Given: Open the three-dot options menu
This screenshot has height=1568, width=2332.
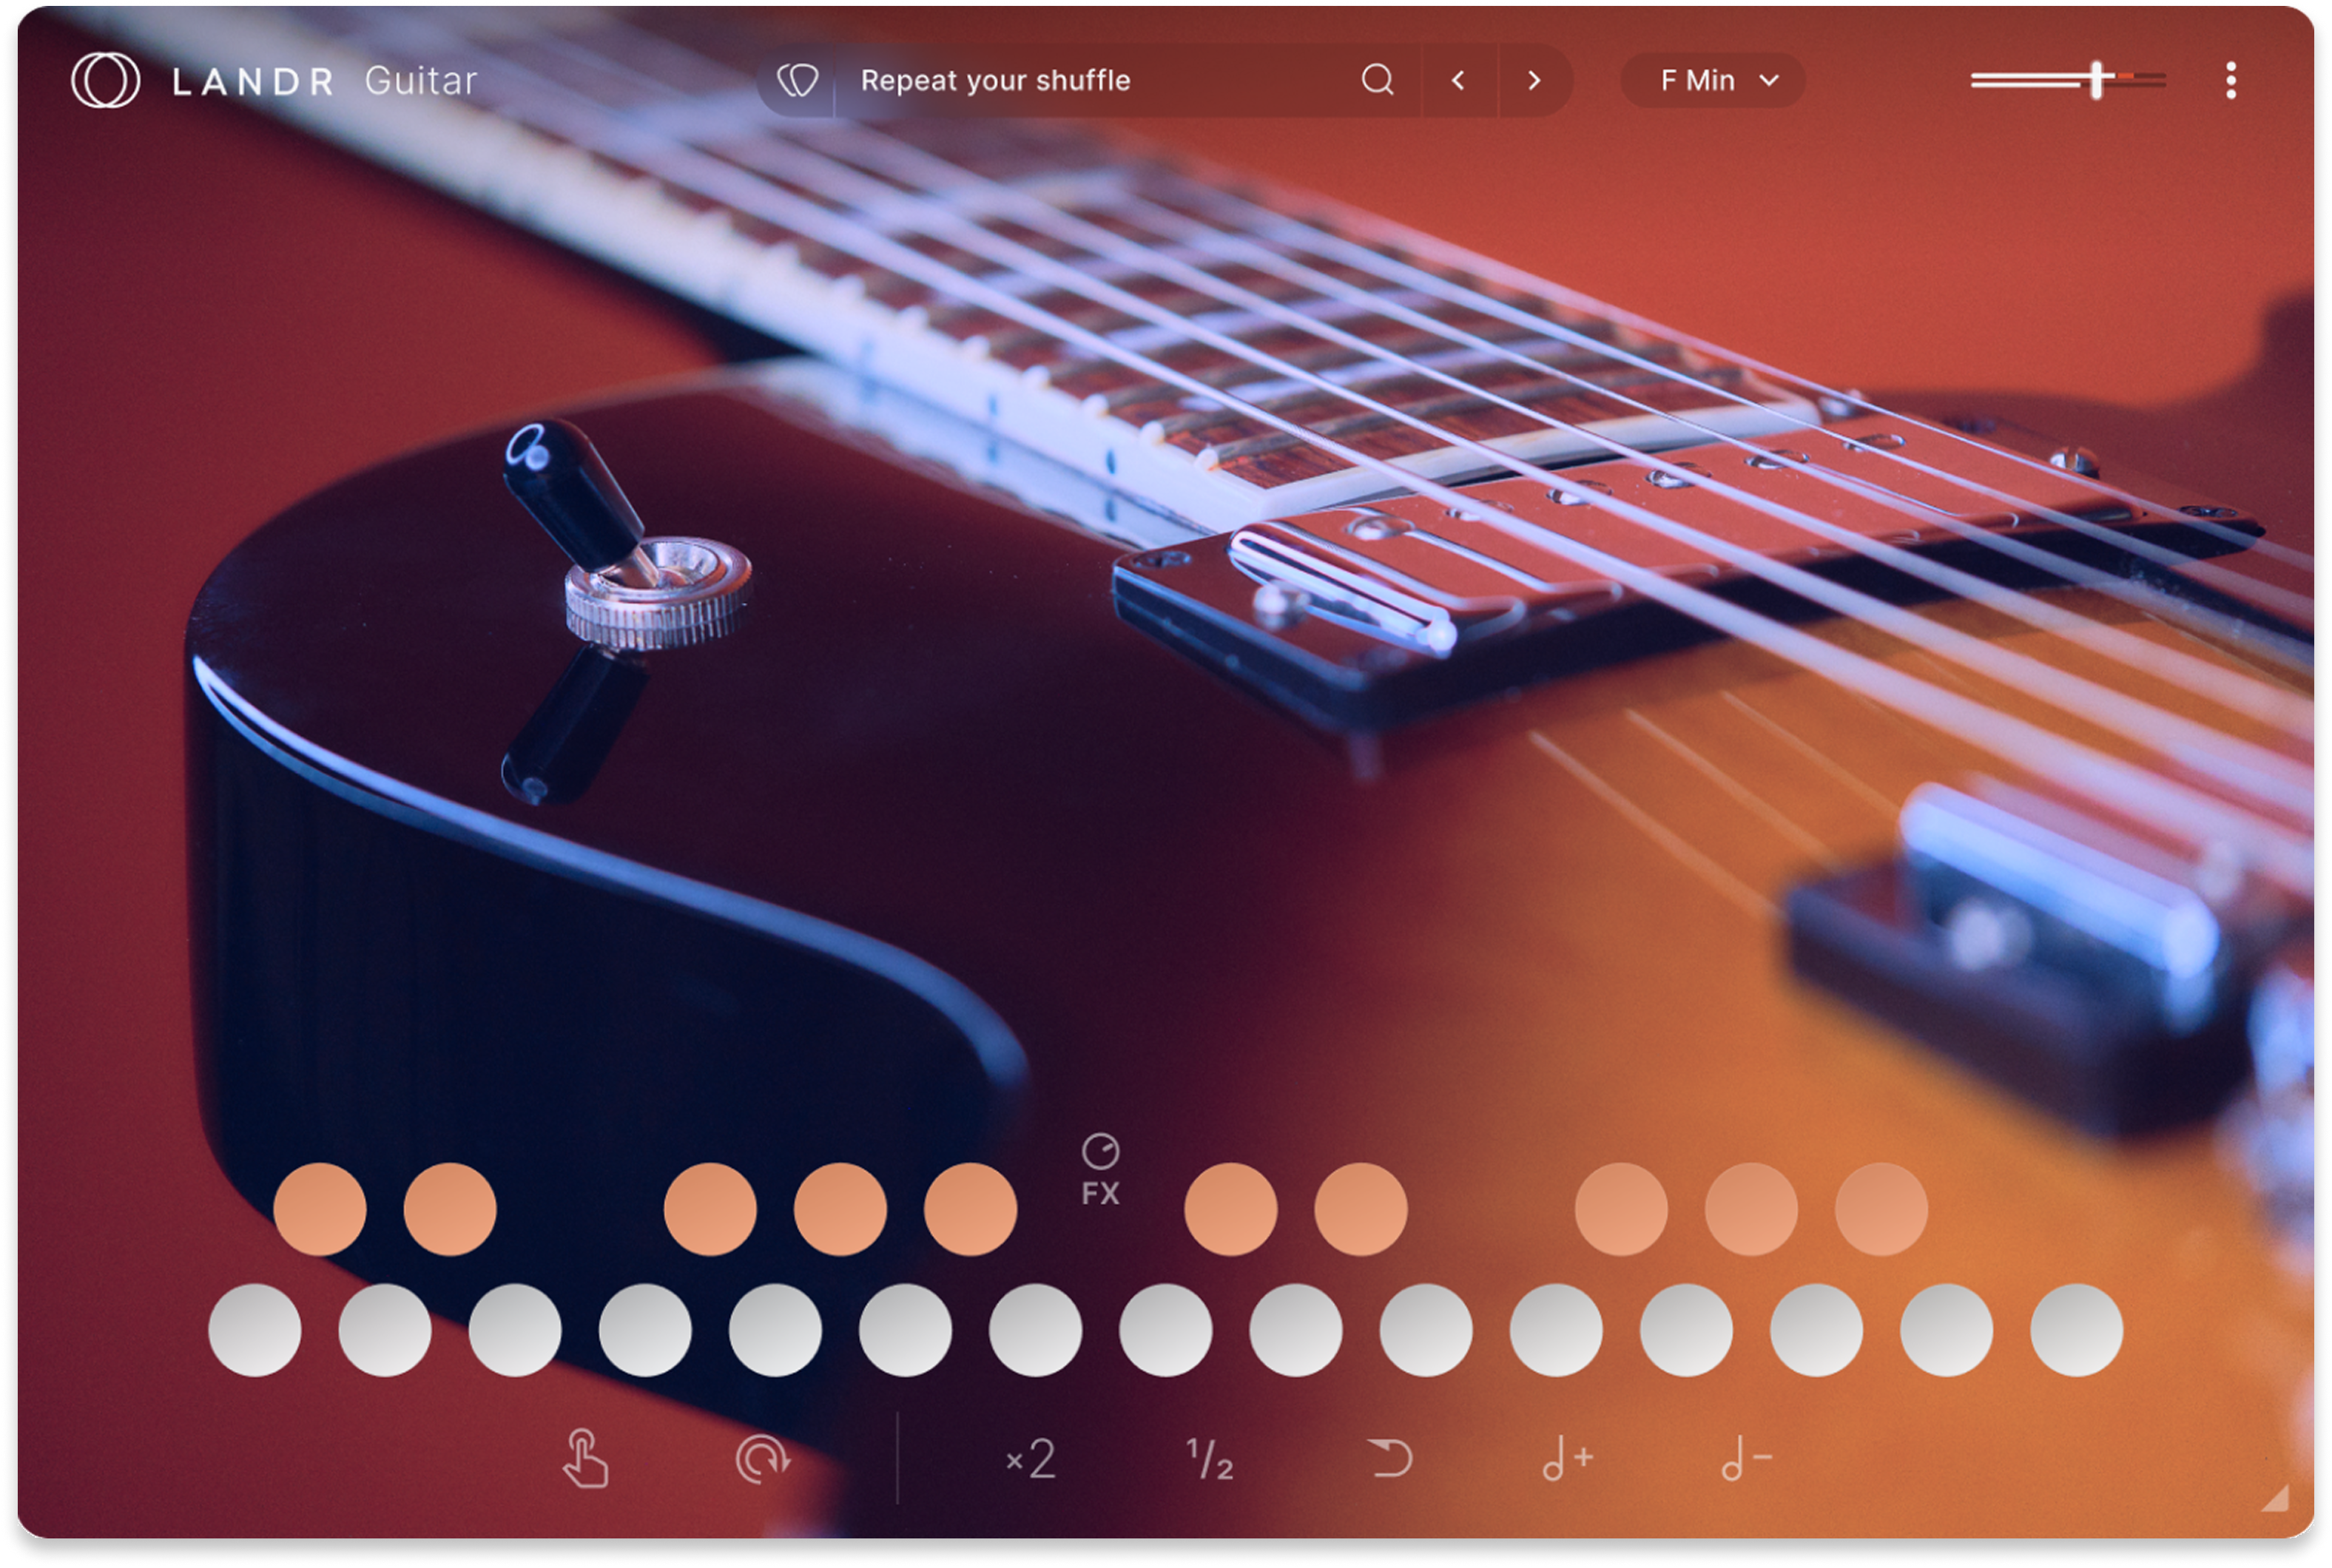Looking at the screenshot, I should click(x=2230, y=80).
